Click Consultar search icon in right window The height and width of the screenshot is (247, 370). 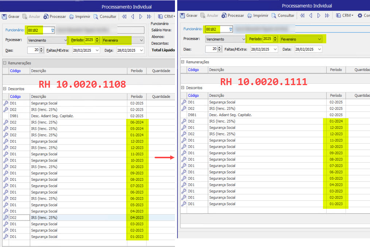274,16
